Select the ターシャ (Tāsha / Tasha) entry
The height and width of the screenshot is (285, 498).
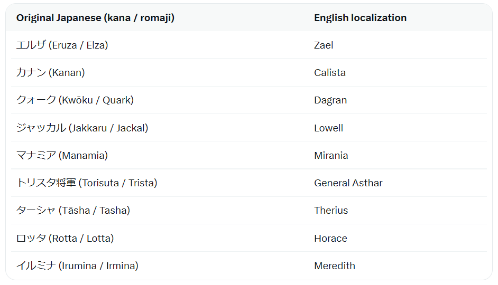point(73,211)
